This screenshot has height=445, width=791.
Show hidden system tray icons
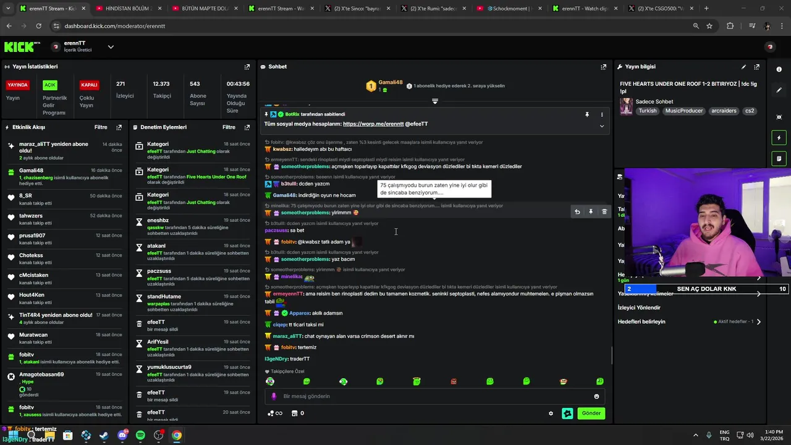pos(695,436)
